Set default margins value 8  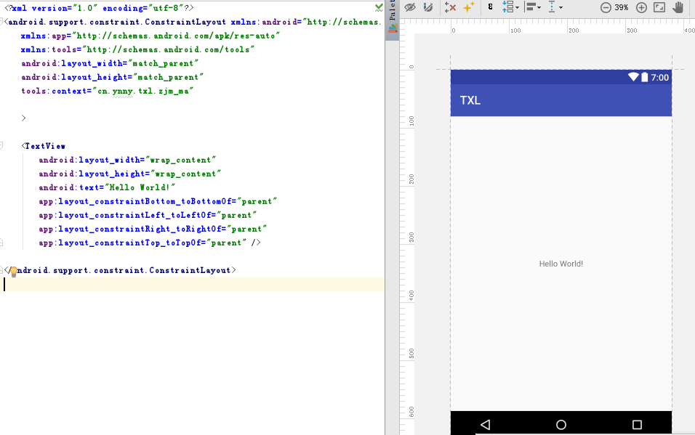click(x=490, y=7)
